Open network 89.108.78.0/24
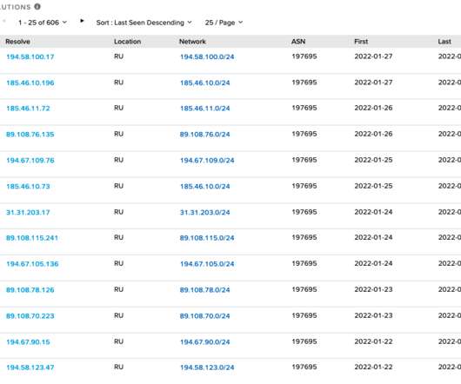This screenshot has height=384, width=461. (205, 290)
